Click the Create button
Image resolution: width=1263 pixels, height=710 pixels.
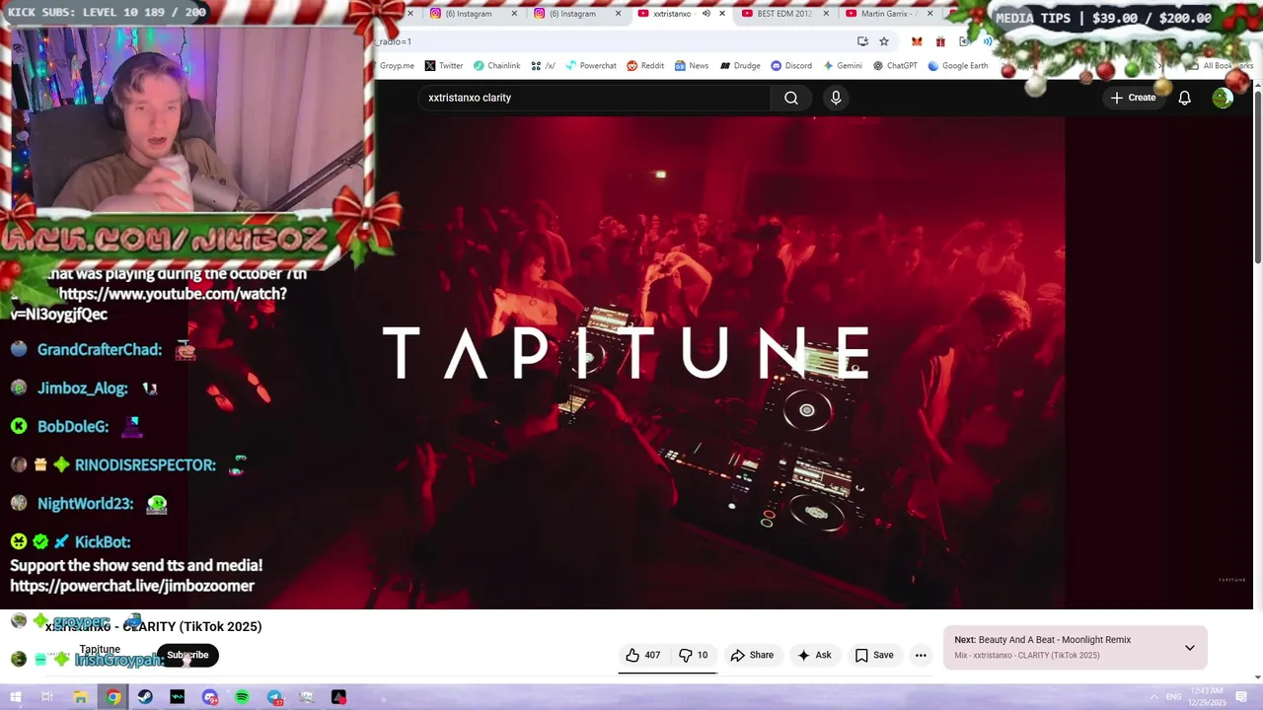tap(1133, 98)
